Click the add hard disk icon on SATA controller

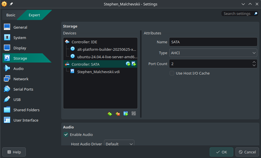tap(134, 64)
